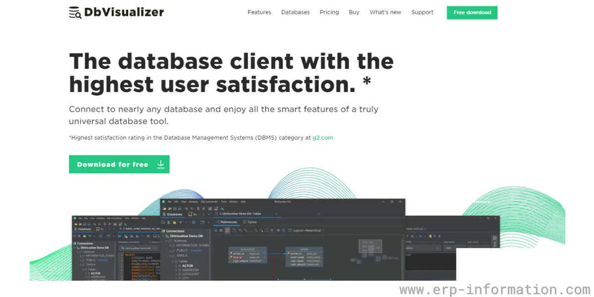
Task: Click the DbVisualizer logo in header
Action: pos(116,12)
